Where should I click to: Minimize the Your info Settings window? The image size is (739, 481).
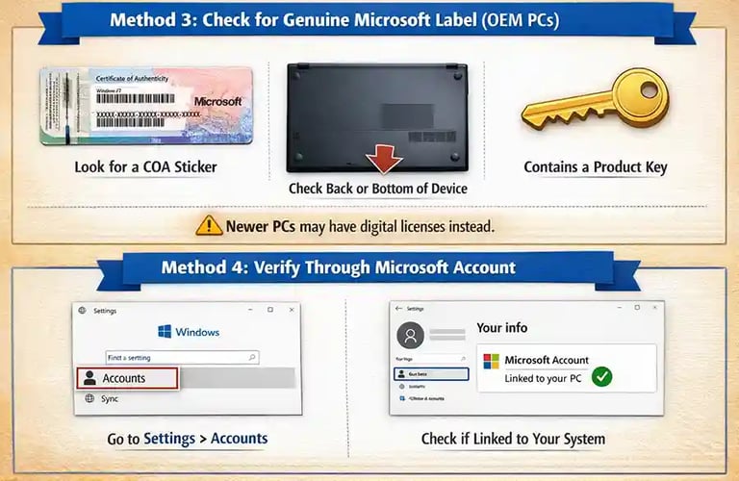[620, 307]
